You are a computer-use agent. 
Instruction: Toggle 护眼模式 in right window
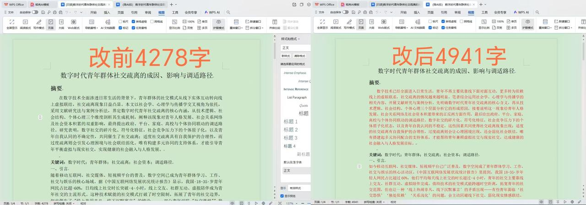pos(527,24)
